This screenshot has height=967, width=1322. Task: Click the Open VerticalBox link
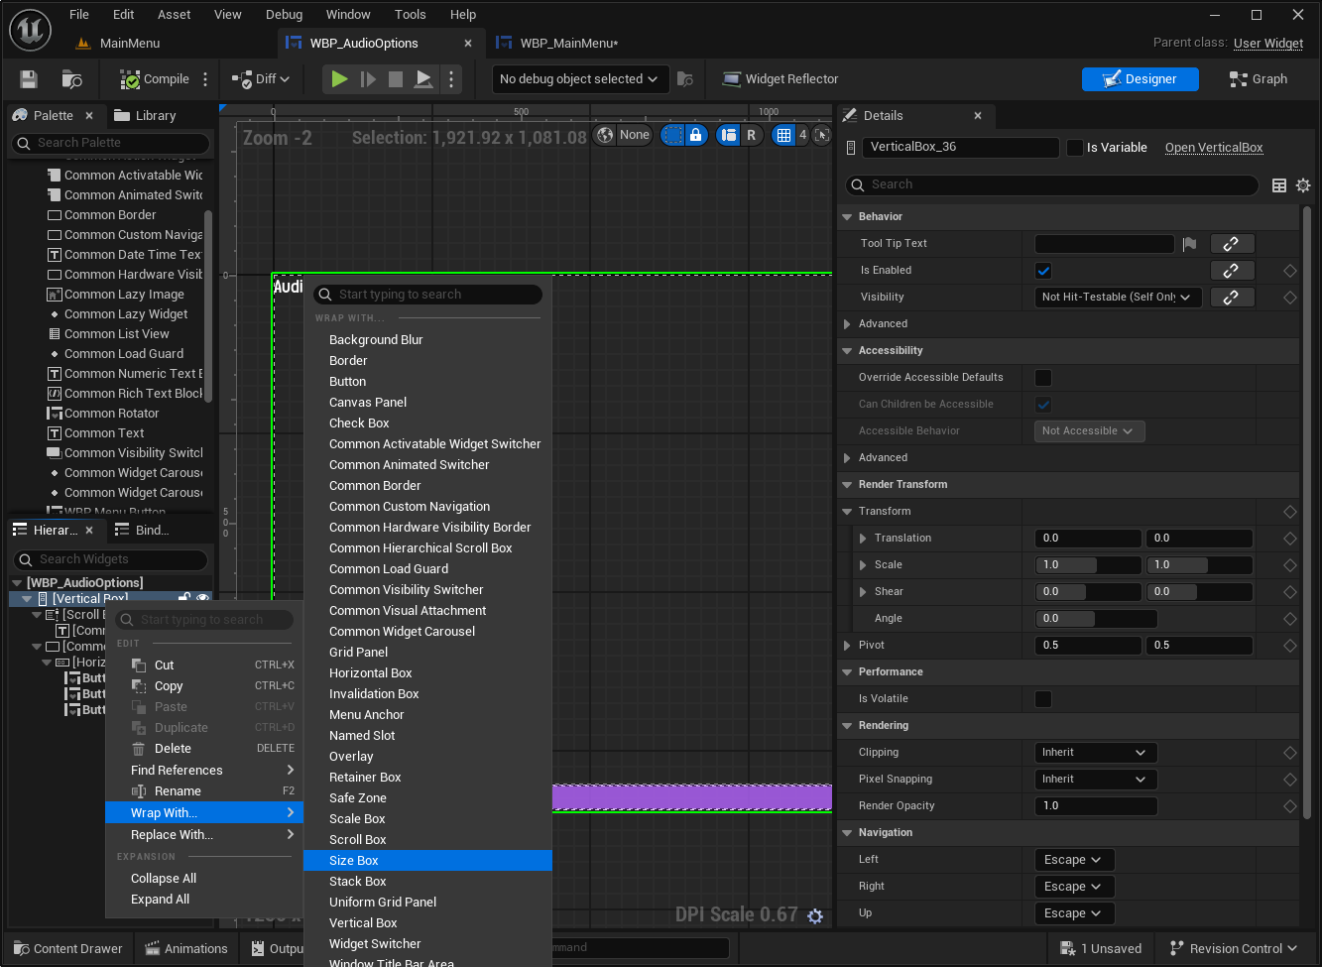[x=1213, y=148]
